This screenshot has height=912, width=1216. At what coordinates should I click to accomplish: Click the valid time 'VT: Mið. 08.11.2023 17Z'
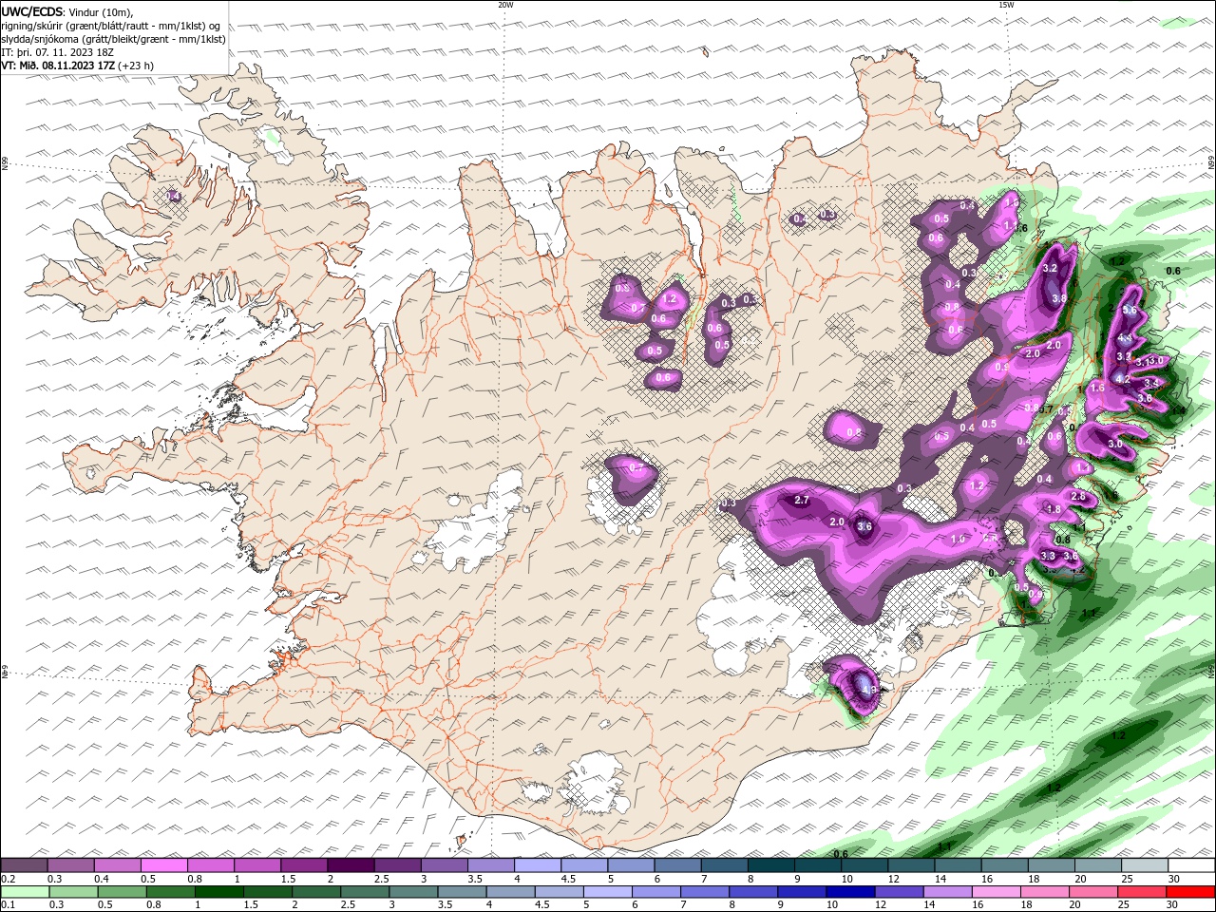(x=58, y=66)
